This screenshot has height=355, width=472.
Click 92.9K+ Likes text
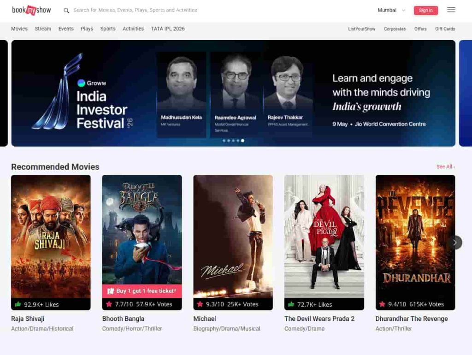click(41, 304)
